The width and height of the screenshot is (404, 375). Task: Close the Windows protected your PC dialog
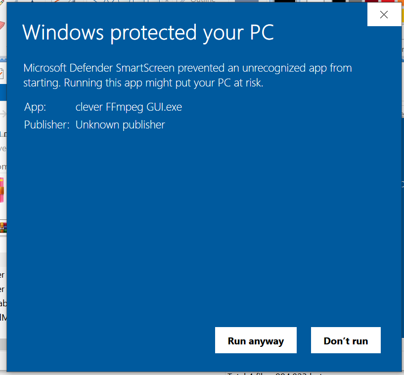(x=384, y=15)
